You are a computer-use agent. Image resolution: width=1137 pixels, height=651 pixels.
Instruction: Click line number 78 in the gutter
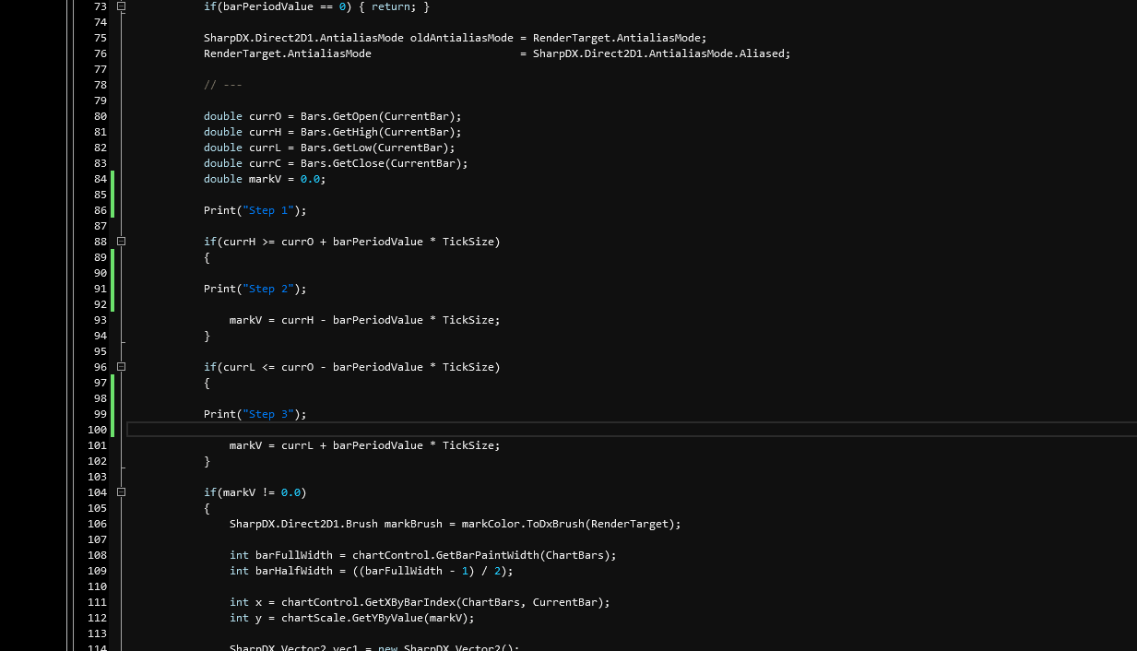100,85
